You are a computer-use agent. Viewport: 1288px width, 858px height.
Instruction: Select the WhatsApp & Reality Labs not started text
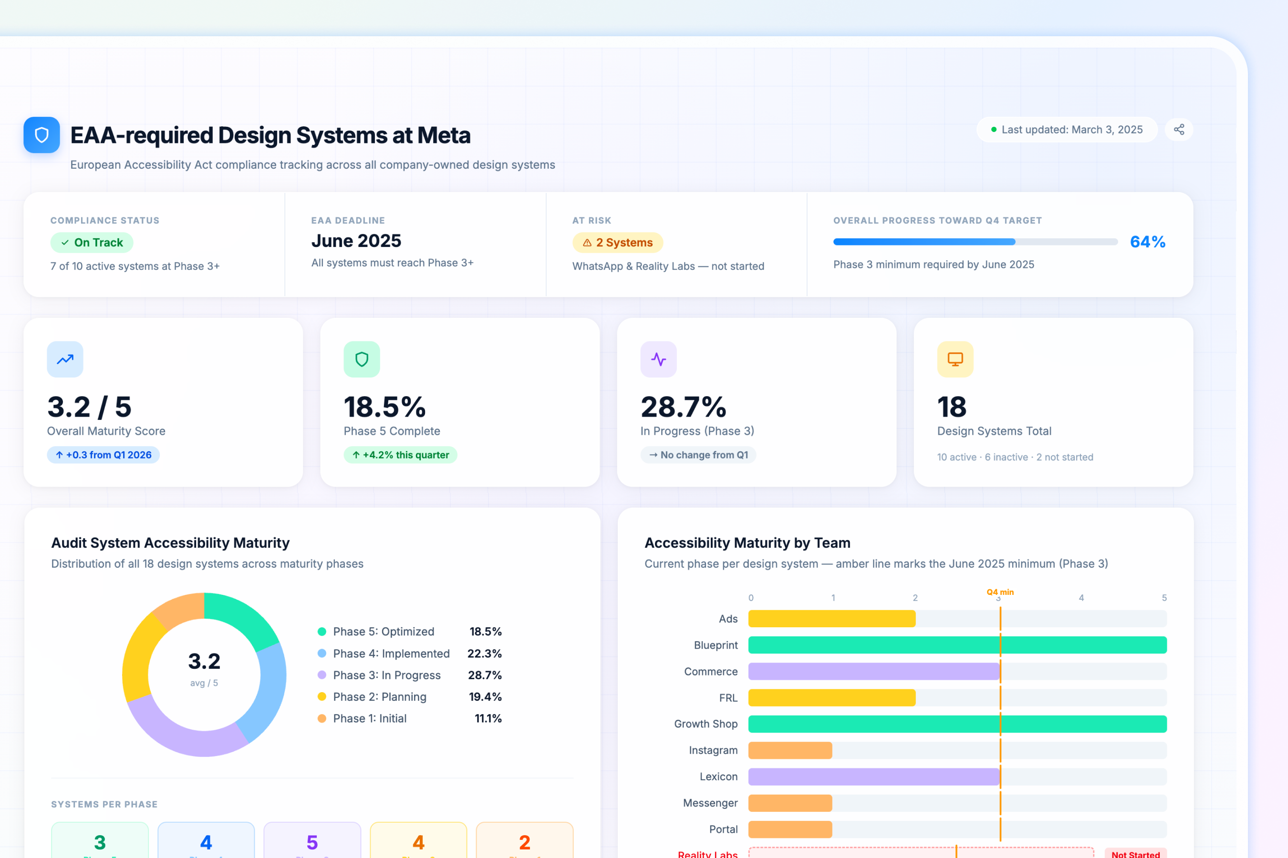668,266
